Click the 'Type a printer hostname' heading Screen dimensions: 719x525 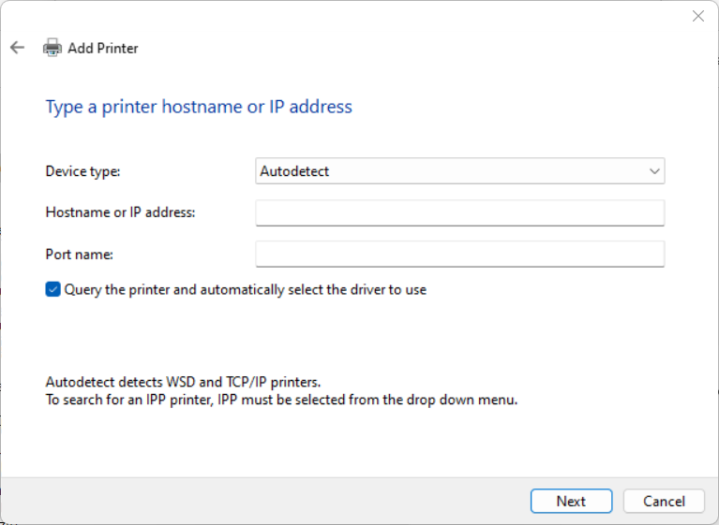[x=199, y=107]
